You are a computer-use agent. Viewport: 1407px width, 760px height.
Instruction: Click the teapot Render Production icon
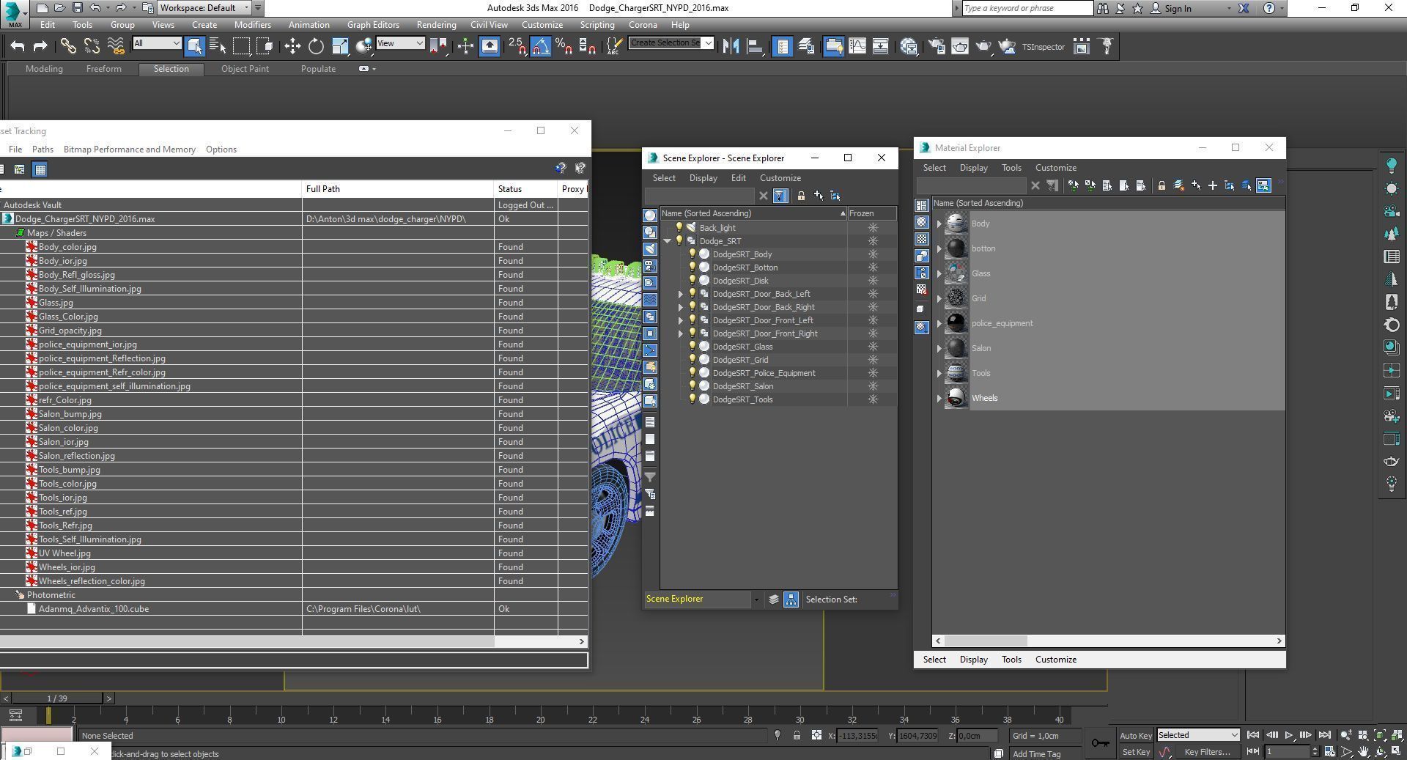(983, 46)
